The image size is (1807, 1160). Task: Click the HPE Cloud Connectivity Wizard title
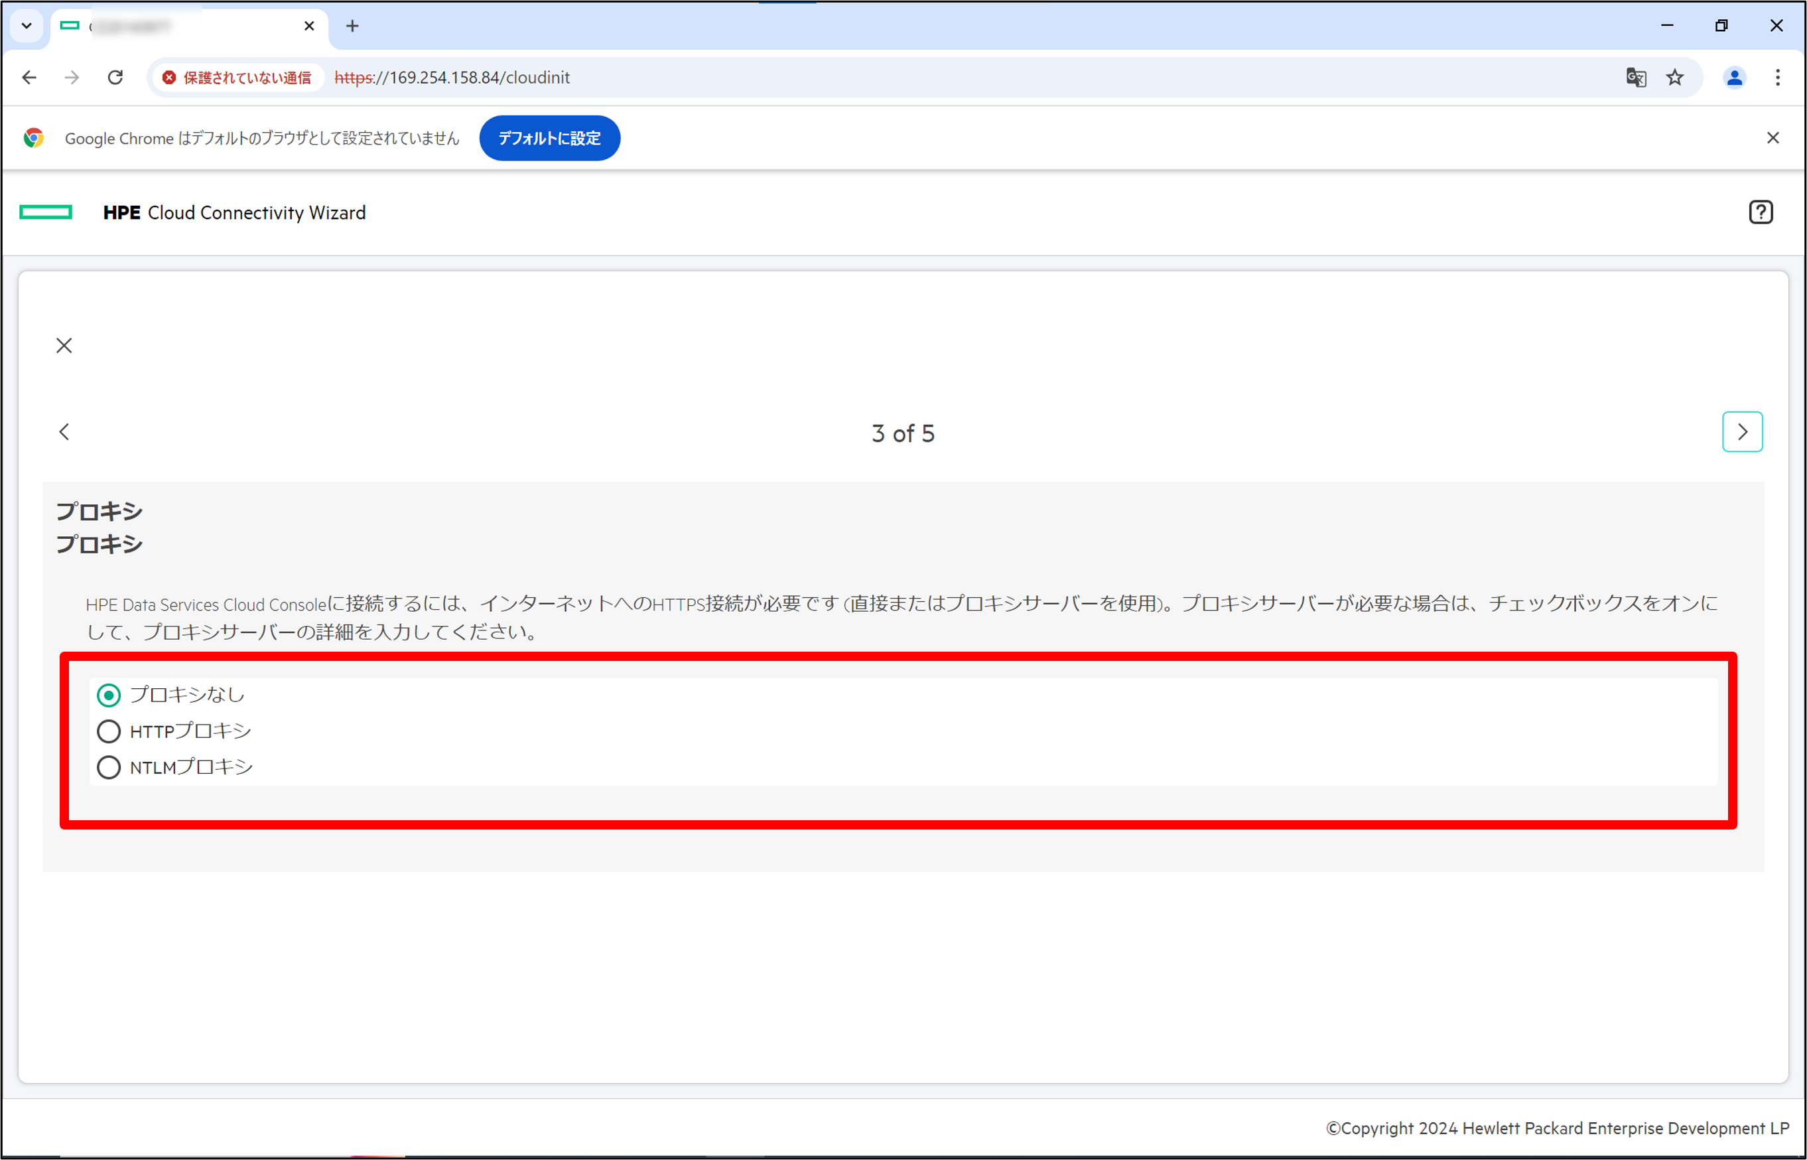coord(234,212)
